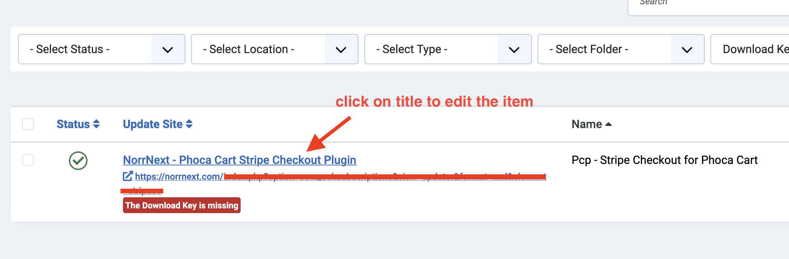Click the Name column ascending arrow
The image size is (789, 259).
(x=608, y=124)
